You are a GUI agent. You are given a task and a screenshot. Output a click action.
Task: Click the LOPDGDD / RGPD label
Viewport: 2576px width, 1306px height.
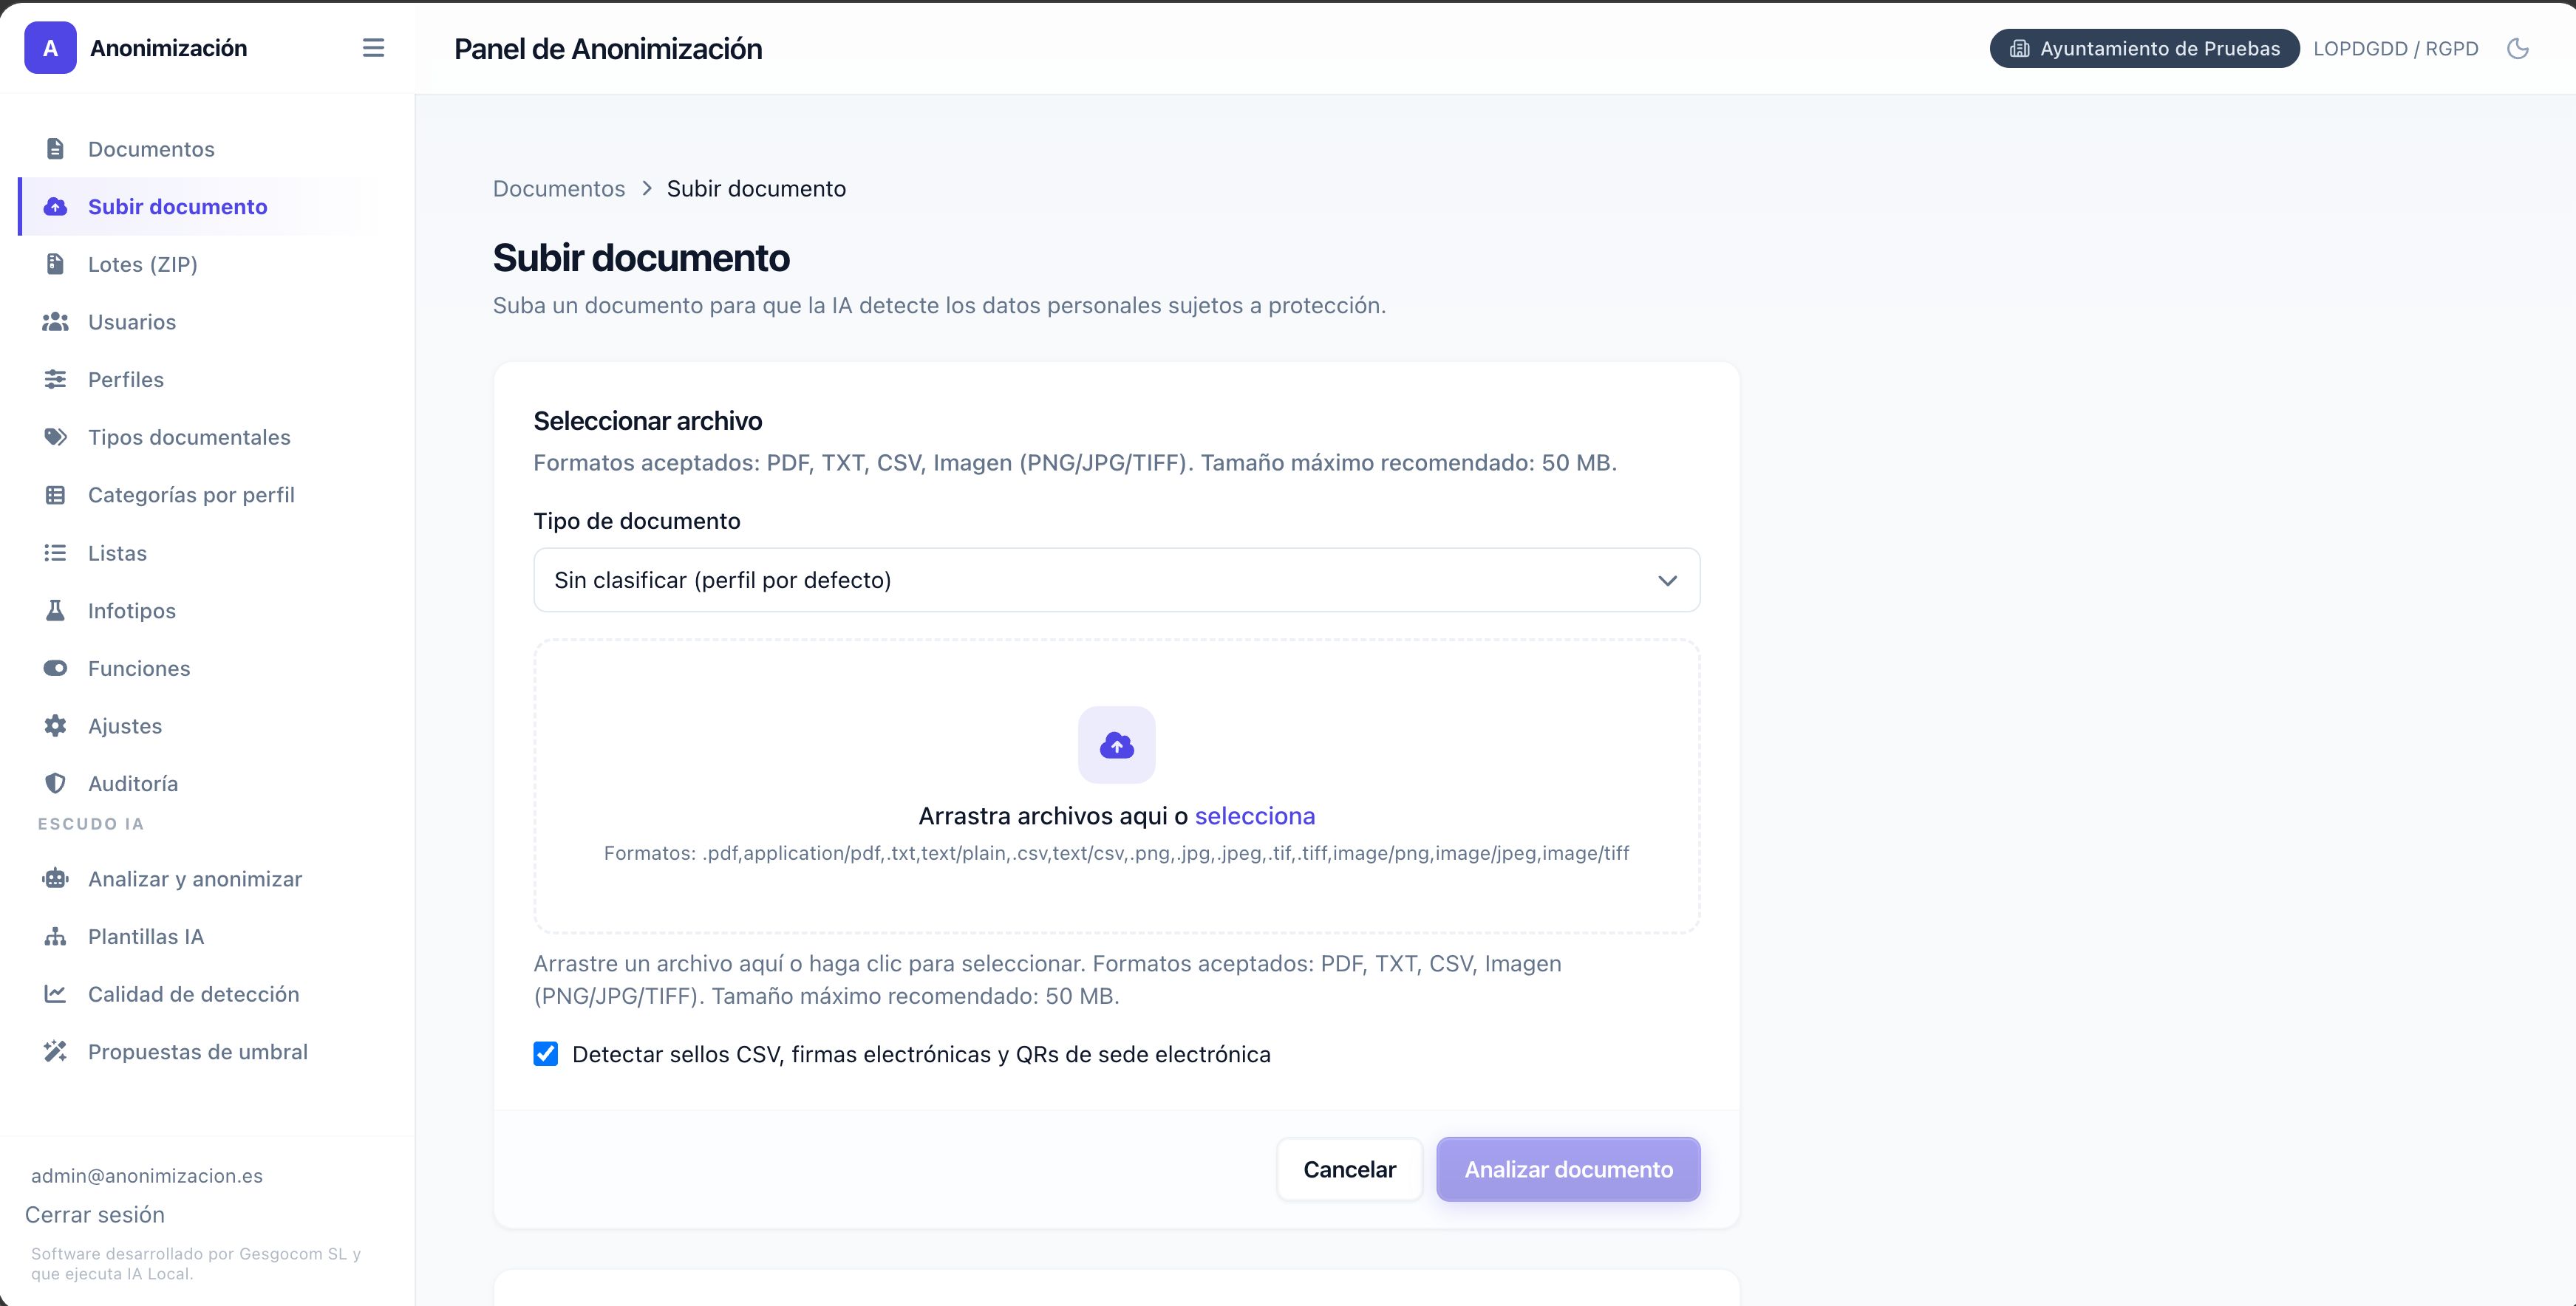click(2395, 48)
